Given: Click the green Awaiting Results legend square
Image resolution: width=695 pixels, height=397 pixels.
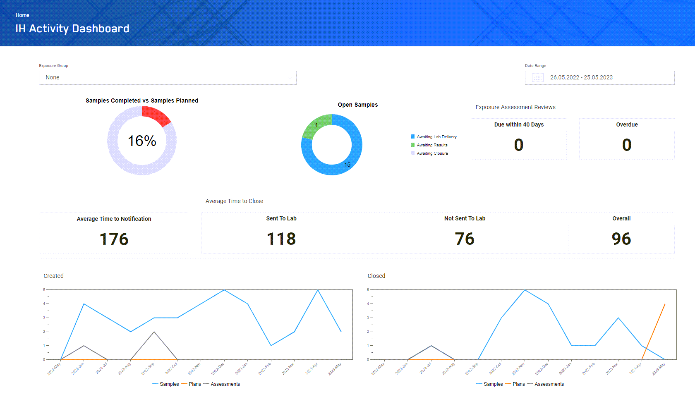Looking at the screenshot, I should pos(412,145).
